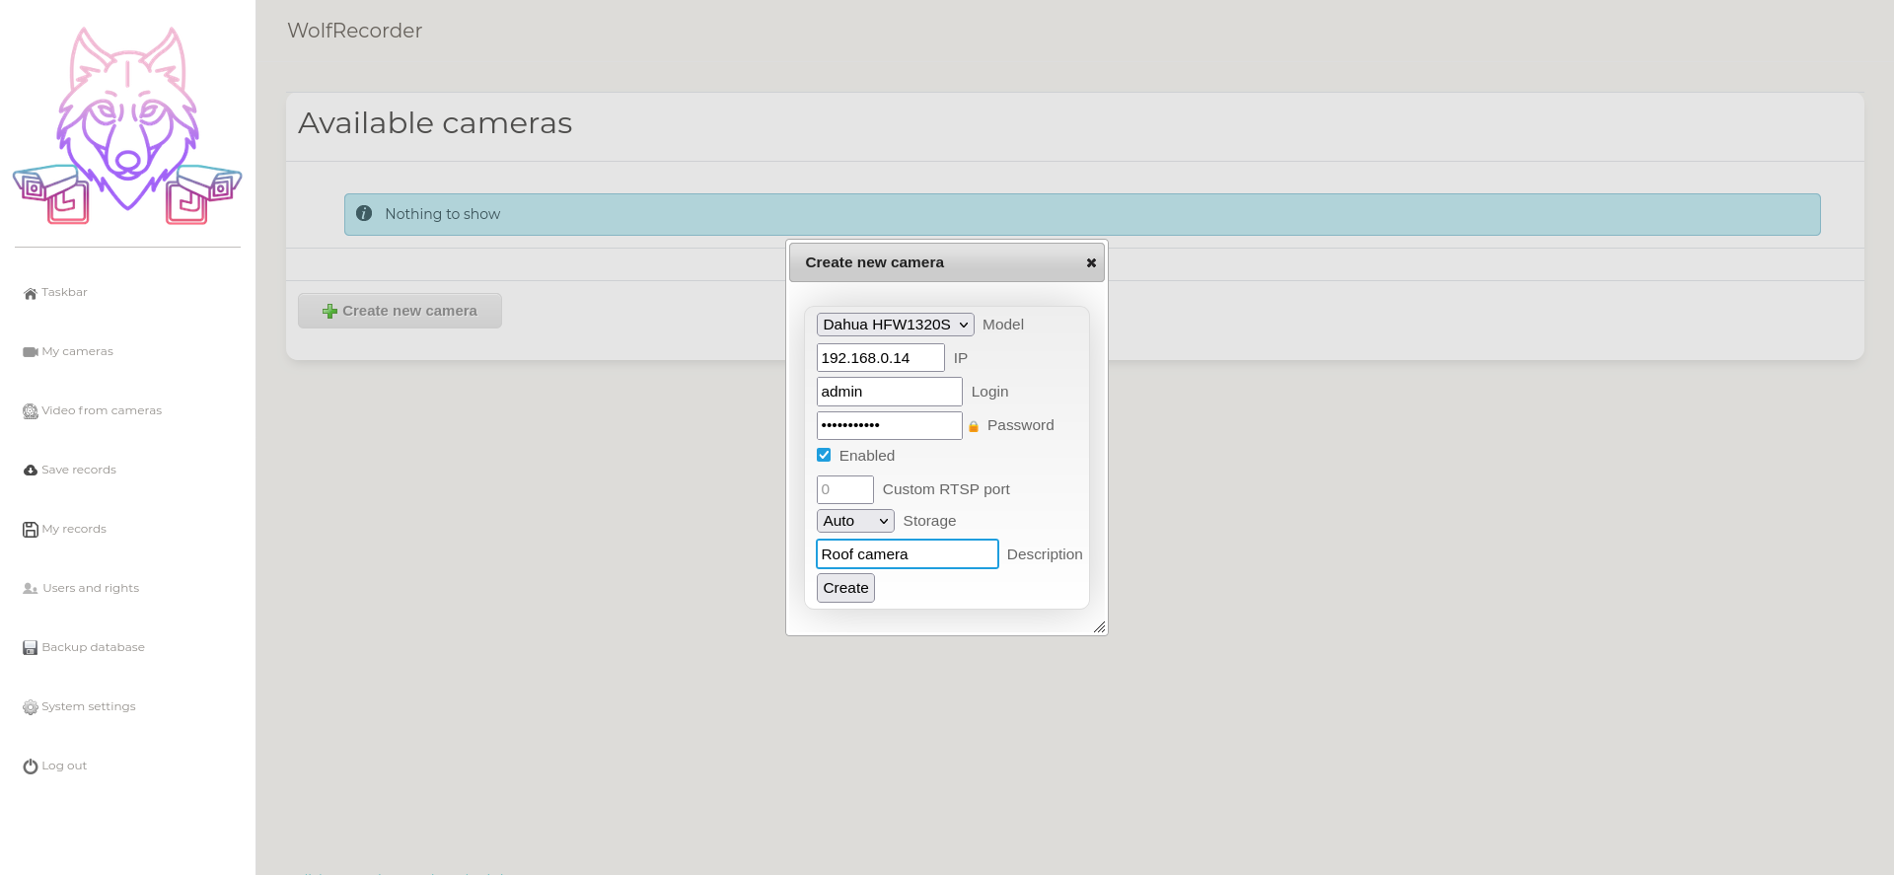Focus the IP address input field
Image resolution: width=1894 pixels, height=875 pixels.
pyautogui.click(x=880, y=358)
